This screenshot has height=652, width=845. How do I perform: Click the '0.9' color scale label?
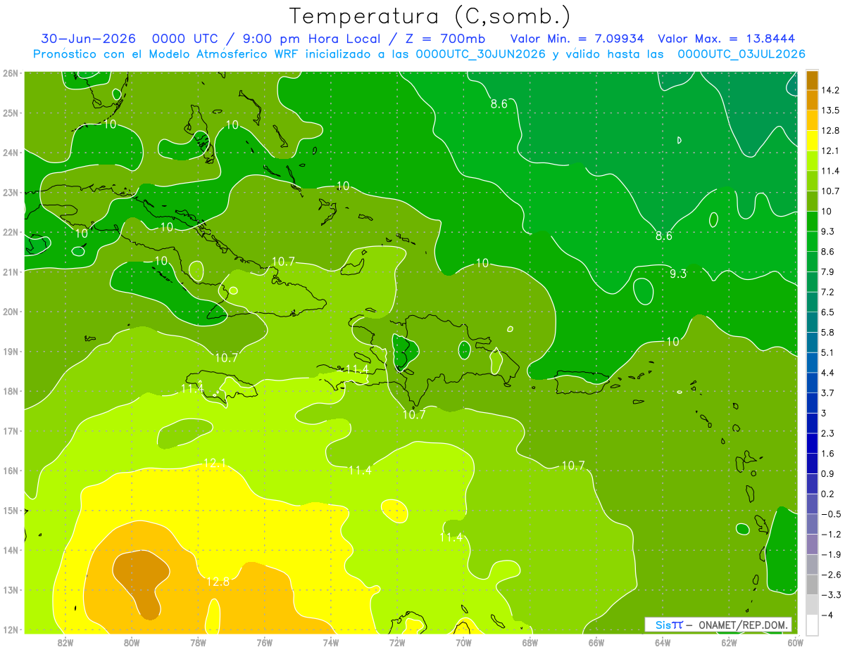pyautogui.click(x=827, y=473)
